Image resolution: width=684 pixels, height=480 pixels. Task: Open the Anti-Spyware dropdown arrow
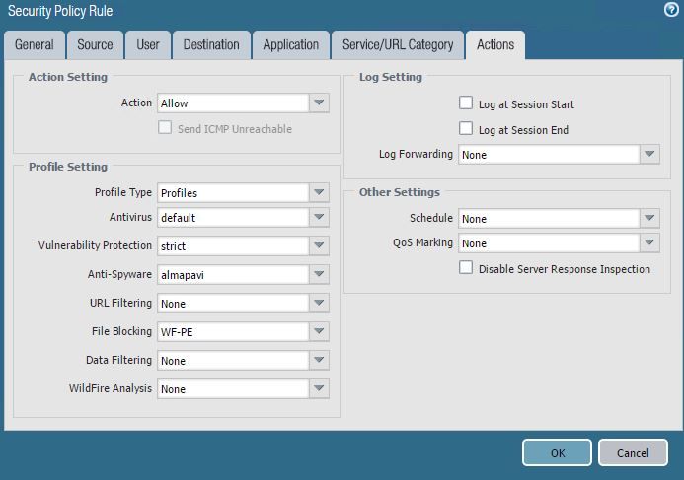point(319,274)
